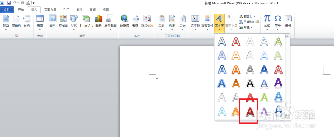The image size is (334, 137).
Task: Click WordArt gallery scroll-up arrow
Action: [287, 36]
